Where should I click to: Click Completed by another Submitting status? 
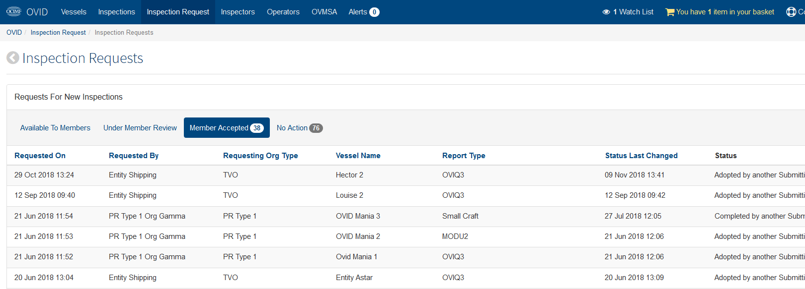click(x=760, y=216)
